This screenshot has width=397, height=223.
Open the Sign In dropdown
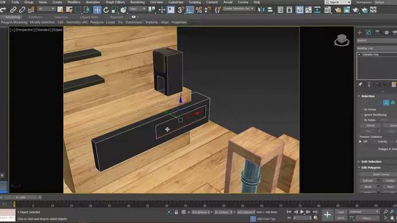(x=337, y=2)
